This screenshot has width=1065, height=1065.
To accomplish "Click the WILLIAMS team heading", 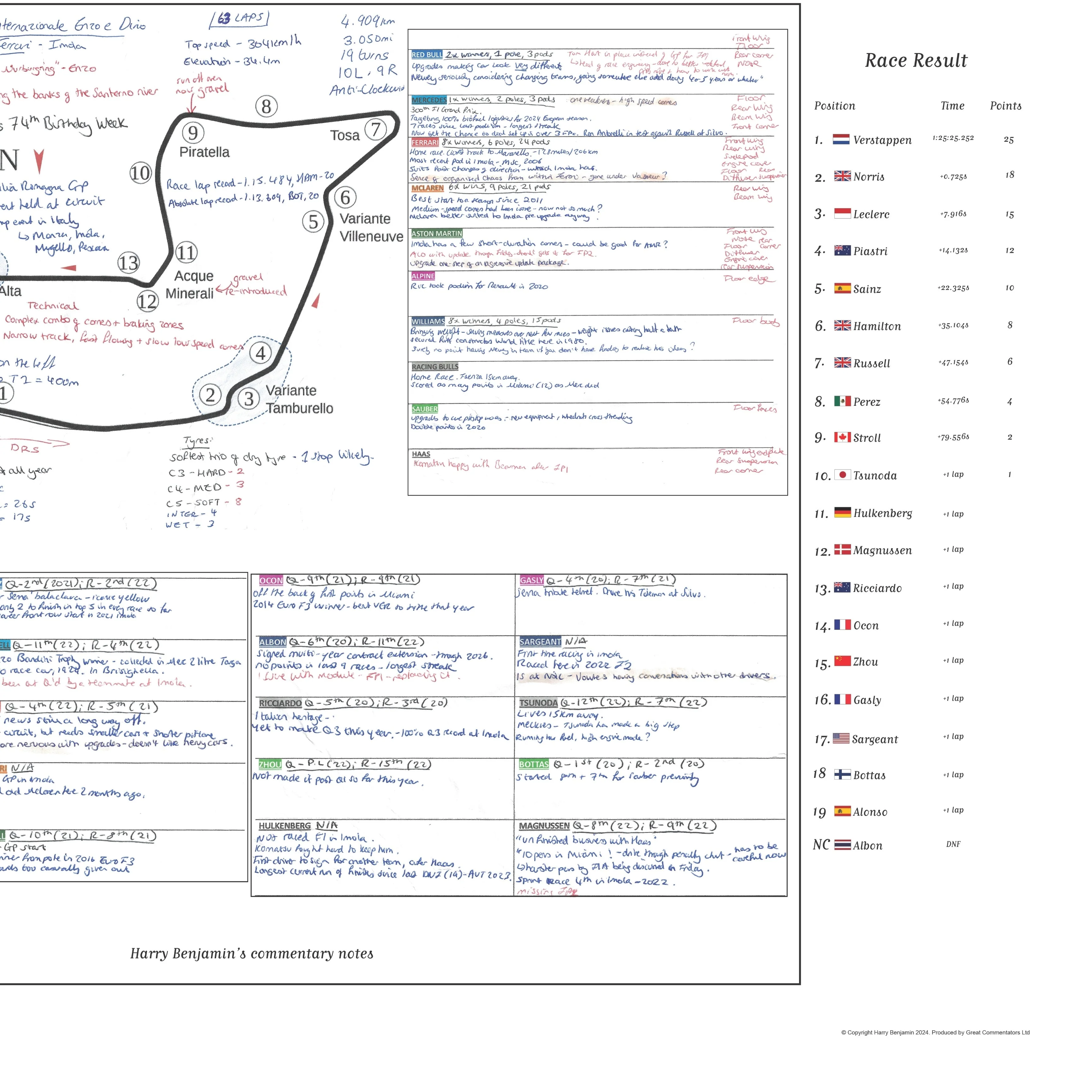I will 428,321.
